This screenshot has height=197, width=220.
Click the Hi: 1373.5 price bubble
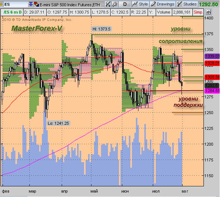click(x=101, y=29)
